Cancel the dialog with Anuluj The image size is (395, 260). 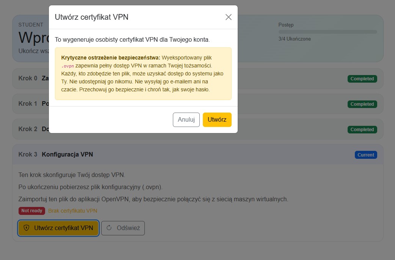[186, 120]
